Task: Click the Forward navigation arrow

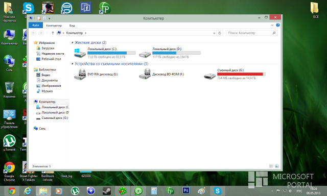Action: (41, 33)
